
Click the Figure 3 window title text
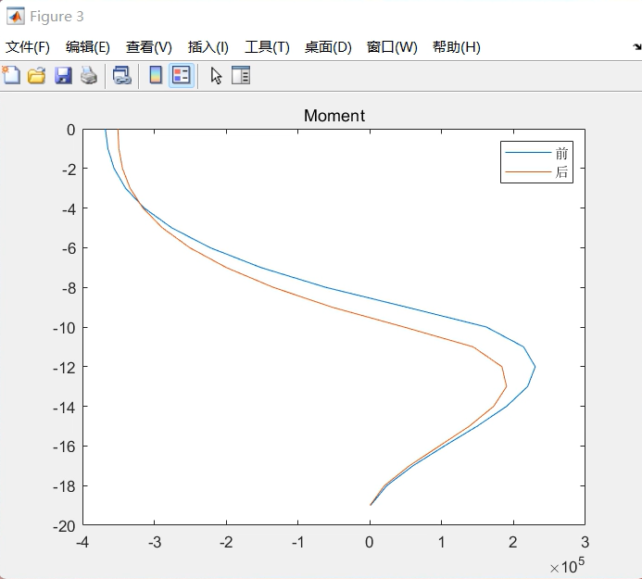[57, 17]
